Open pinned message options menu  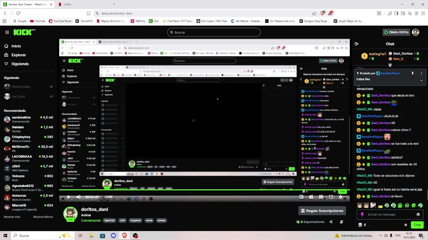(421, 73)
